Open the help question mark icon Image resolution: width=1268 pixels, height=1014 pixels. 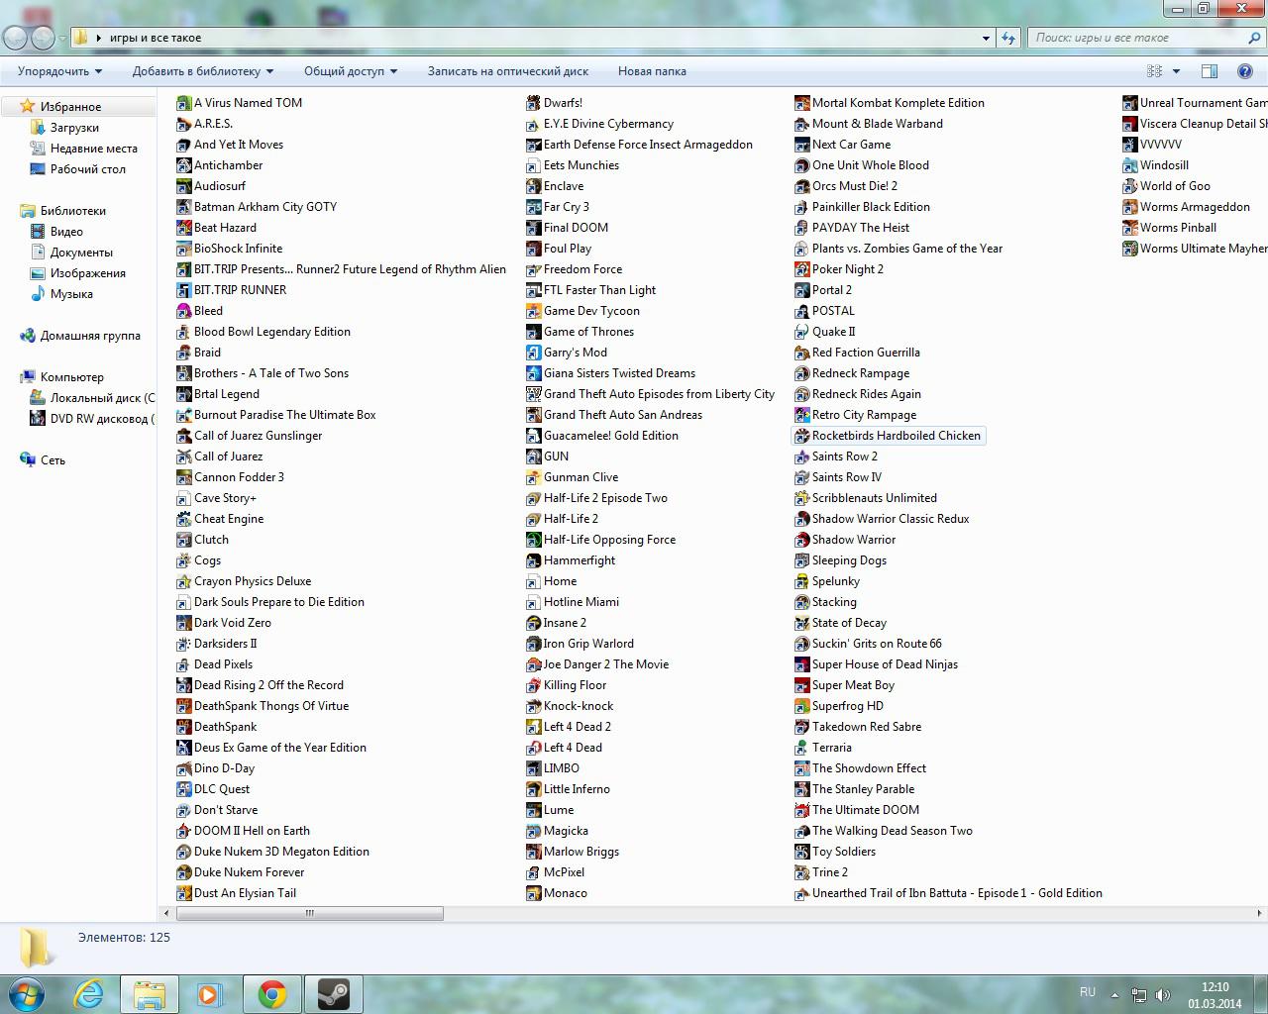coord(1245,71)
